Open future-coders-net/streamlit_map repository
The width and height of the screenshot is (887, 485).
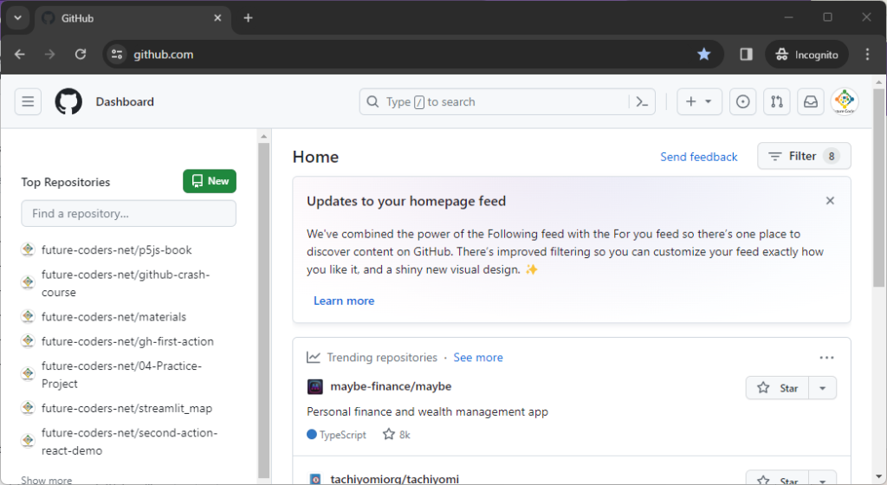point(126,408)
